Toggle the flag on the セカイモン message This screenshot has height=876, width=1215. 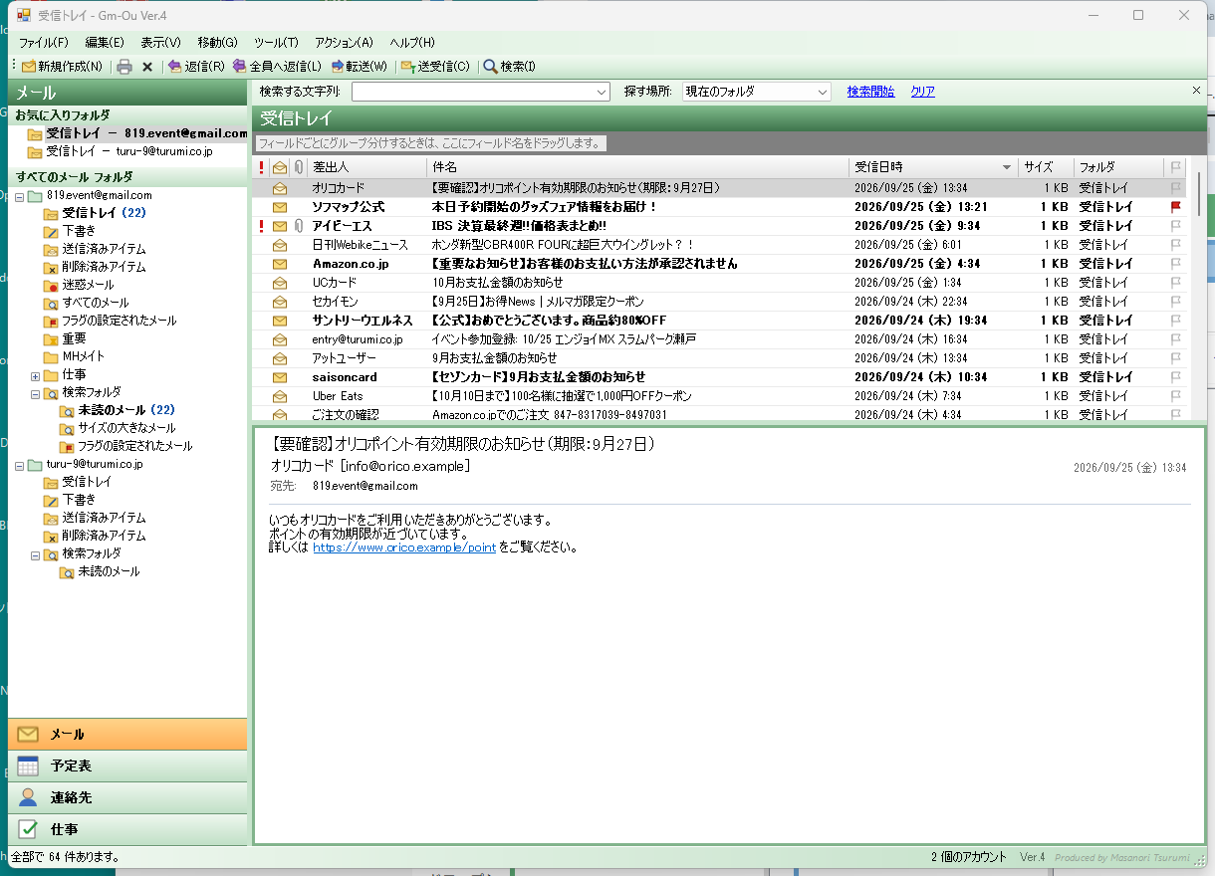click(1176, 302)
